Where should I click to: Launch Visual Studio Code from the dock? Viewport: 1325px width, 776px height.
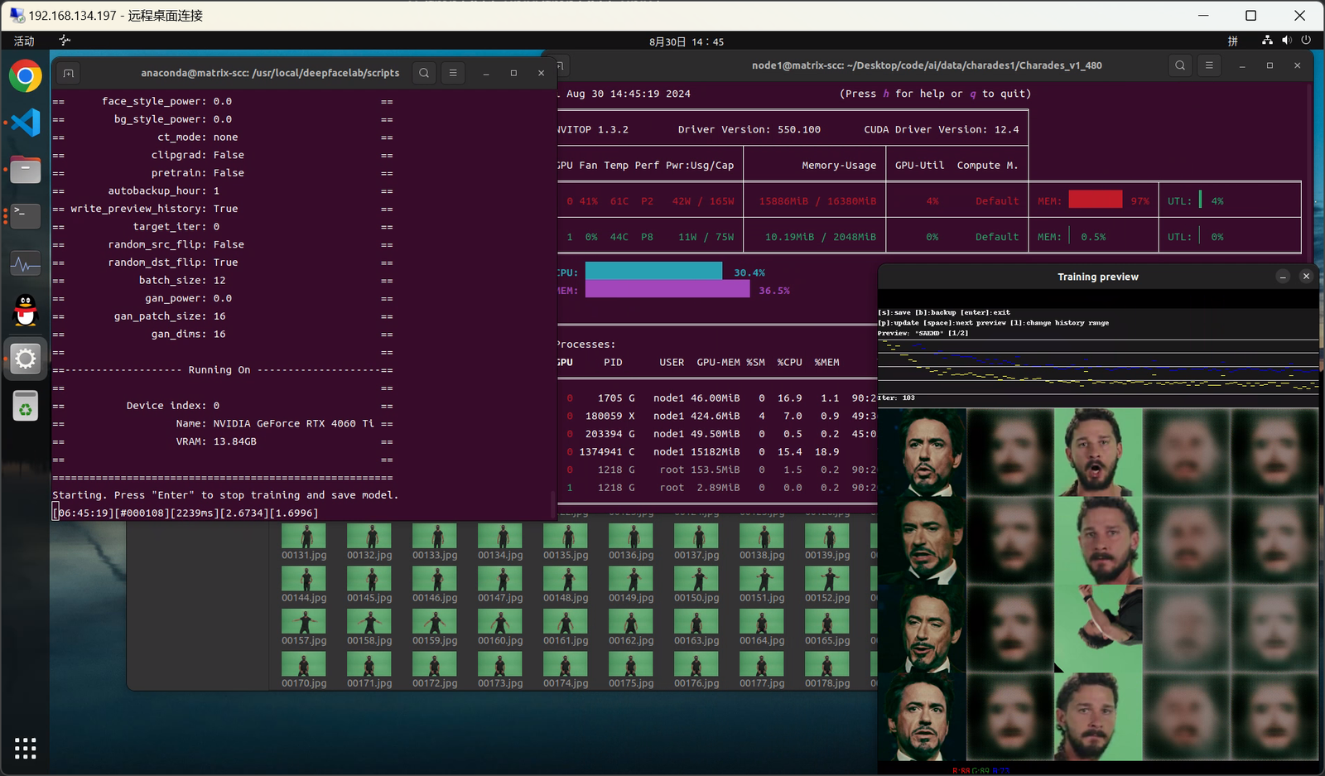point(26,123)
